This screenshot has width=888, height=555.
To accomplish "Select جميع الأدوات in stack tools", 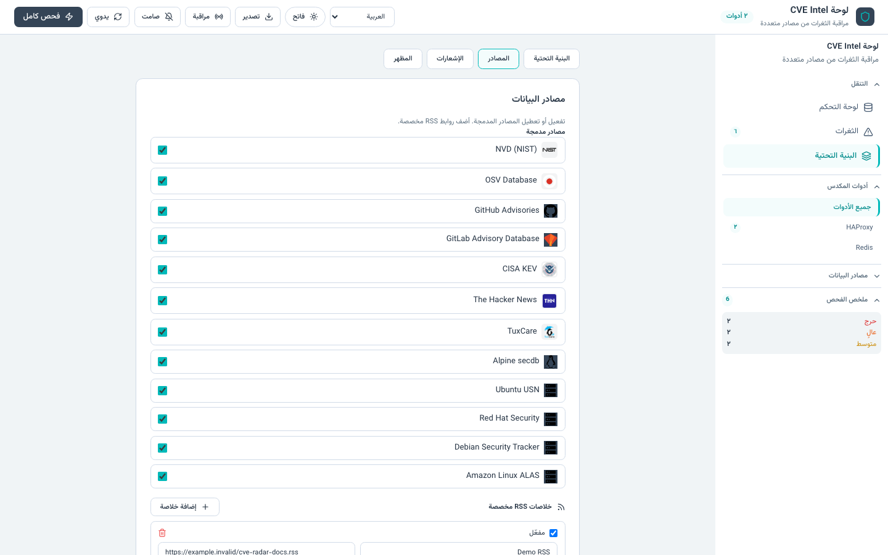I will click(802, 207).
